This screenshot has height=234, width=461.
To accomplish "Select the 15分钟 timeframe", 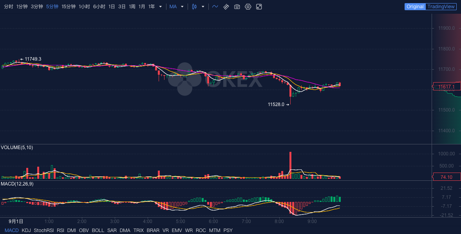I will pyautogui.click(x=69, y=7).
